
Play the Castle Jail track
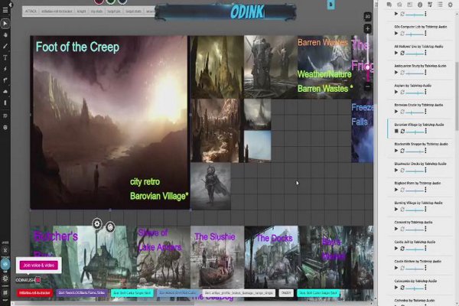click(396, 249)
